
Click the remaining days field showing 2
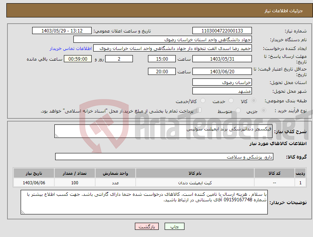point(119,59)
